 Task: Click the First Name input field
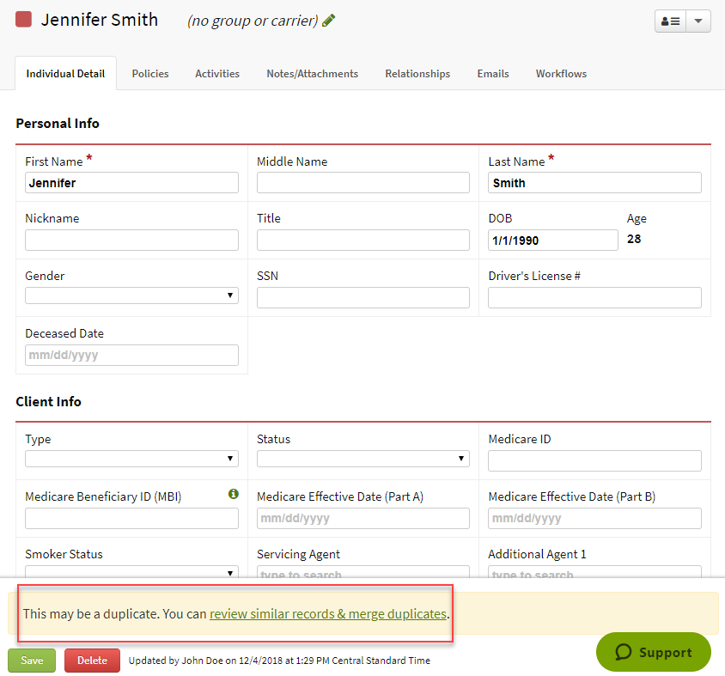[131, 183]
